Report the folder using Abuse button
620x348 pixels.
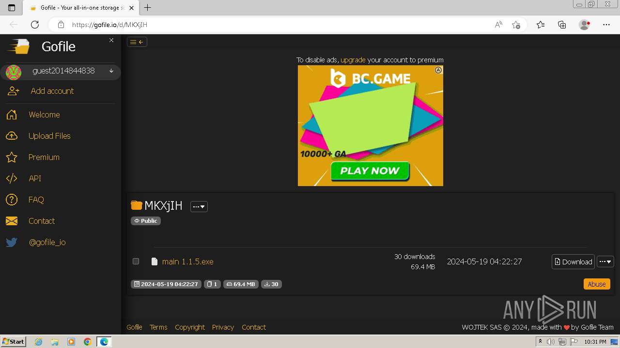click(597, 284)
